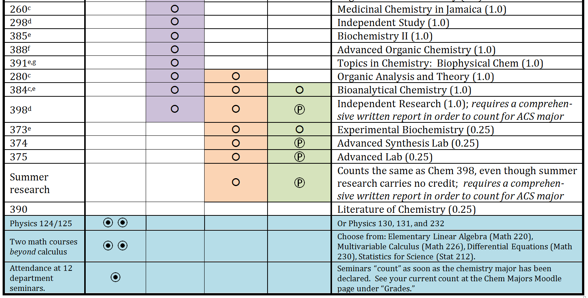588x298 pixels.
Task: Click 'Advanced Organic Chemistry (1.0)' description
Action: 416,50
